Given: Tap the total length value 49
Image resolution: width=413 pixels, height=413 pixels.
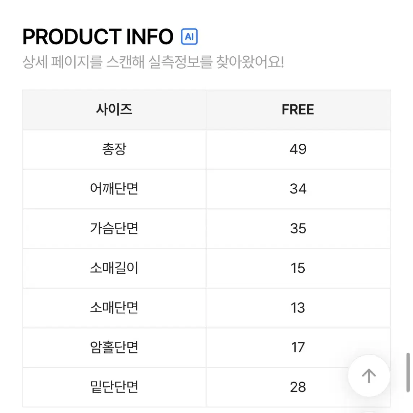Looking at the screenshot, I should pyautogui.click(x=298, y=149).
